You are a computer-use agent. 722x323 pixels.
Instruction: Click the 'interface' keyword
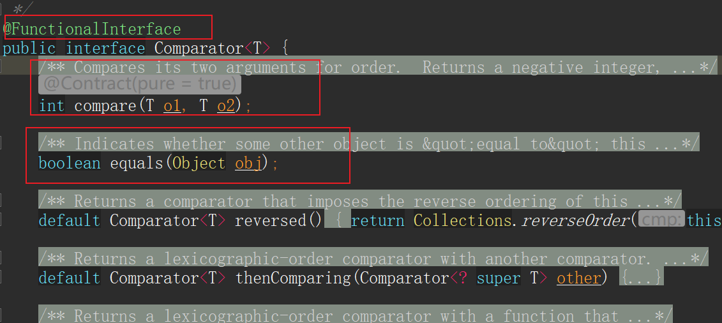[105, 49]
